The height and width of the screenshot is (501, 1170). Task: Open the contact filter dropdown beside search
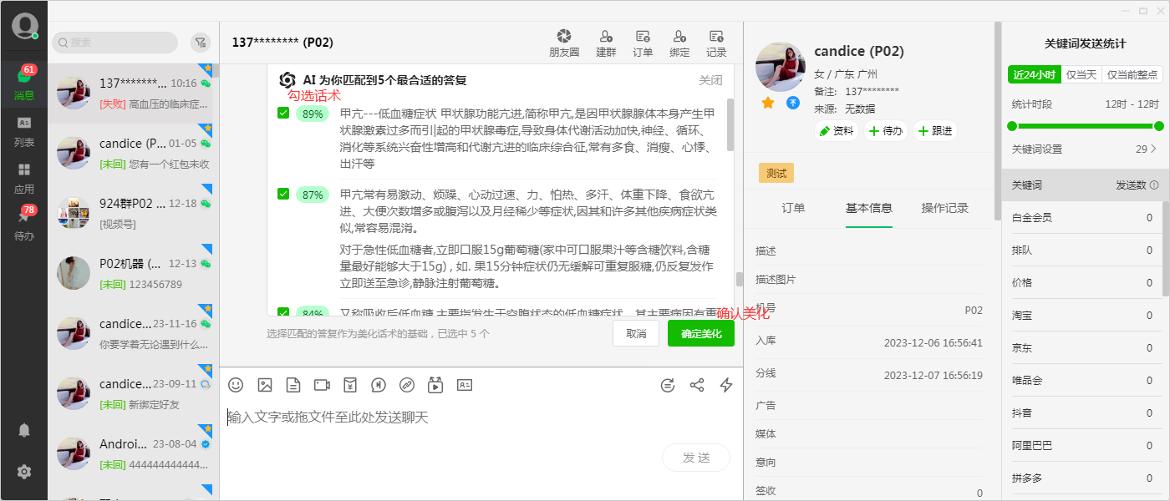click(x=200, y=43)
